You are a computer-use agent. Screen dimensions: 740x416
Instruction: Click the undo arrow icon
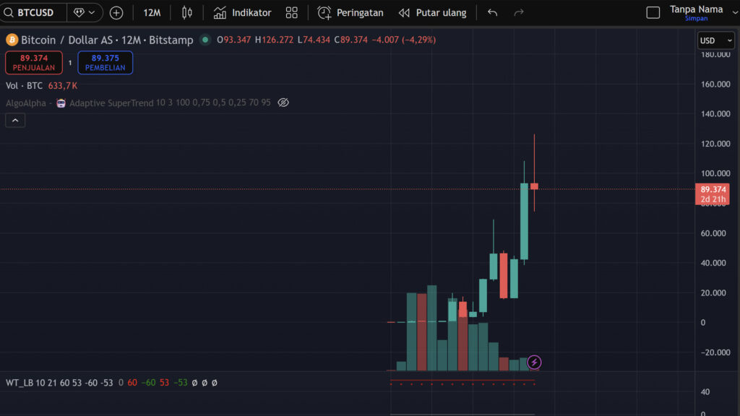(493, 12)
